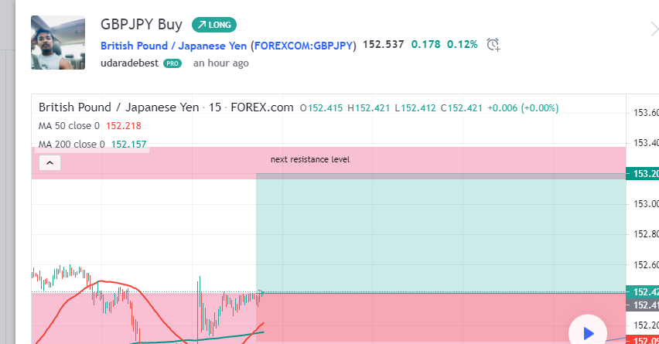
Task: Click the 153.20 price label on scale
Action: 644,174
